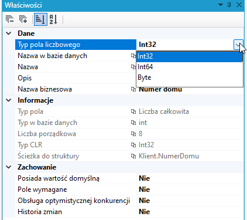The image size is (247, 220).
Task: Click the copy icon beside Typ w bazie danych
Action: coord(133,123)
